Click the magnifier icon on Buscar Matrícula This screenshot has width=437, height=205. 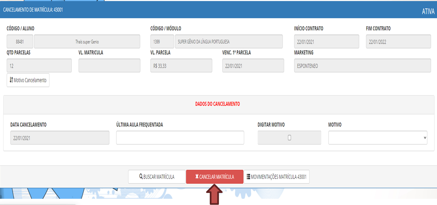pyautogui.click(x=141, y=177)
